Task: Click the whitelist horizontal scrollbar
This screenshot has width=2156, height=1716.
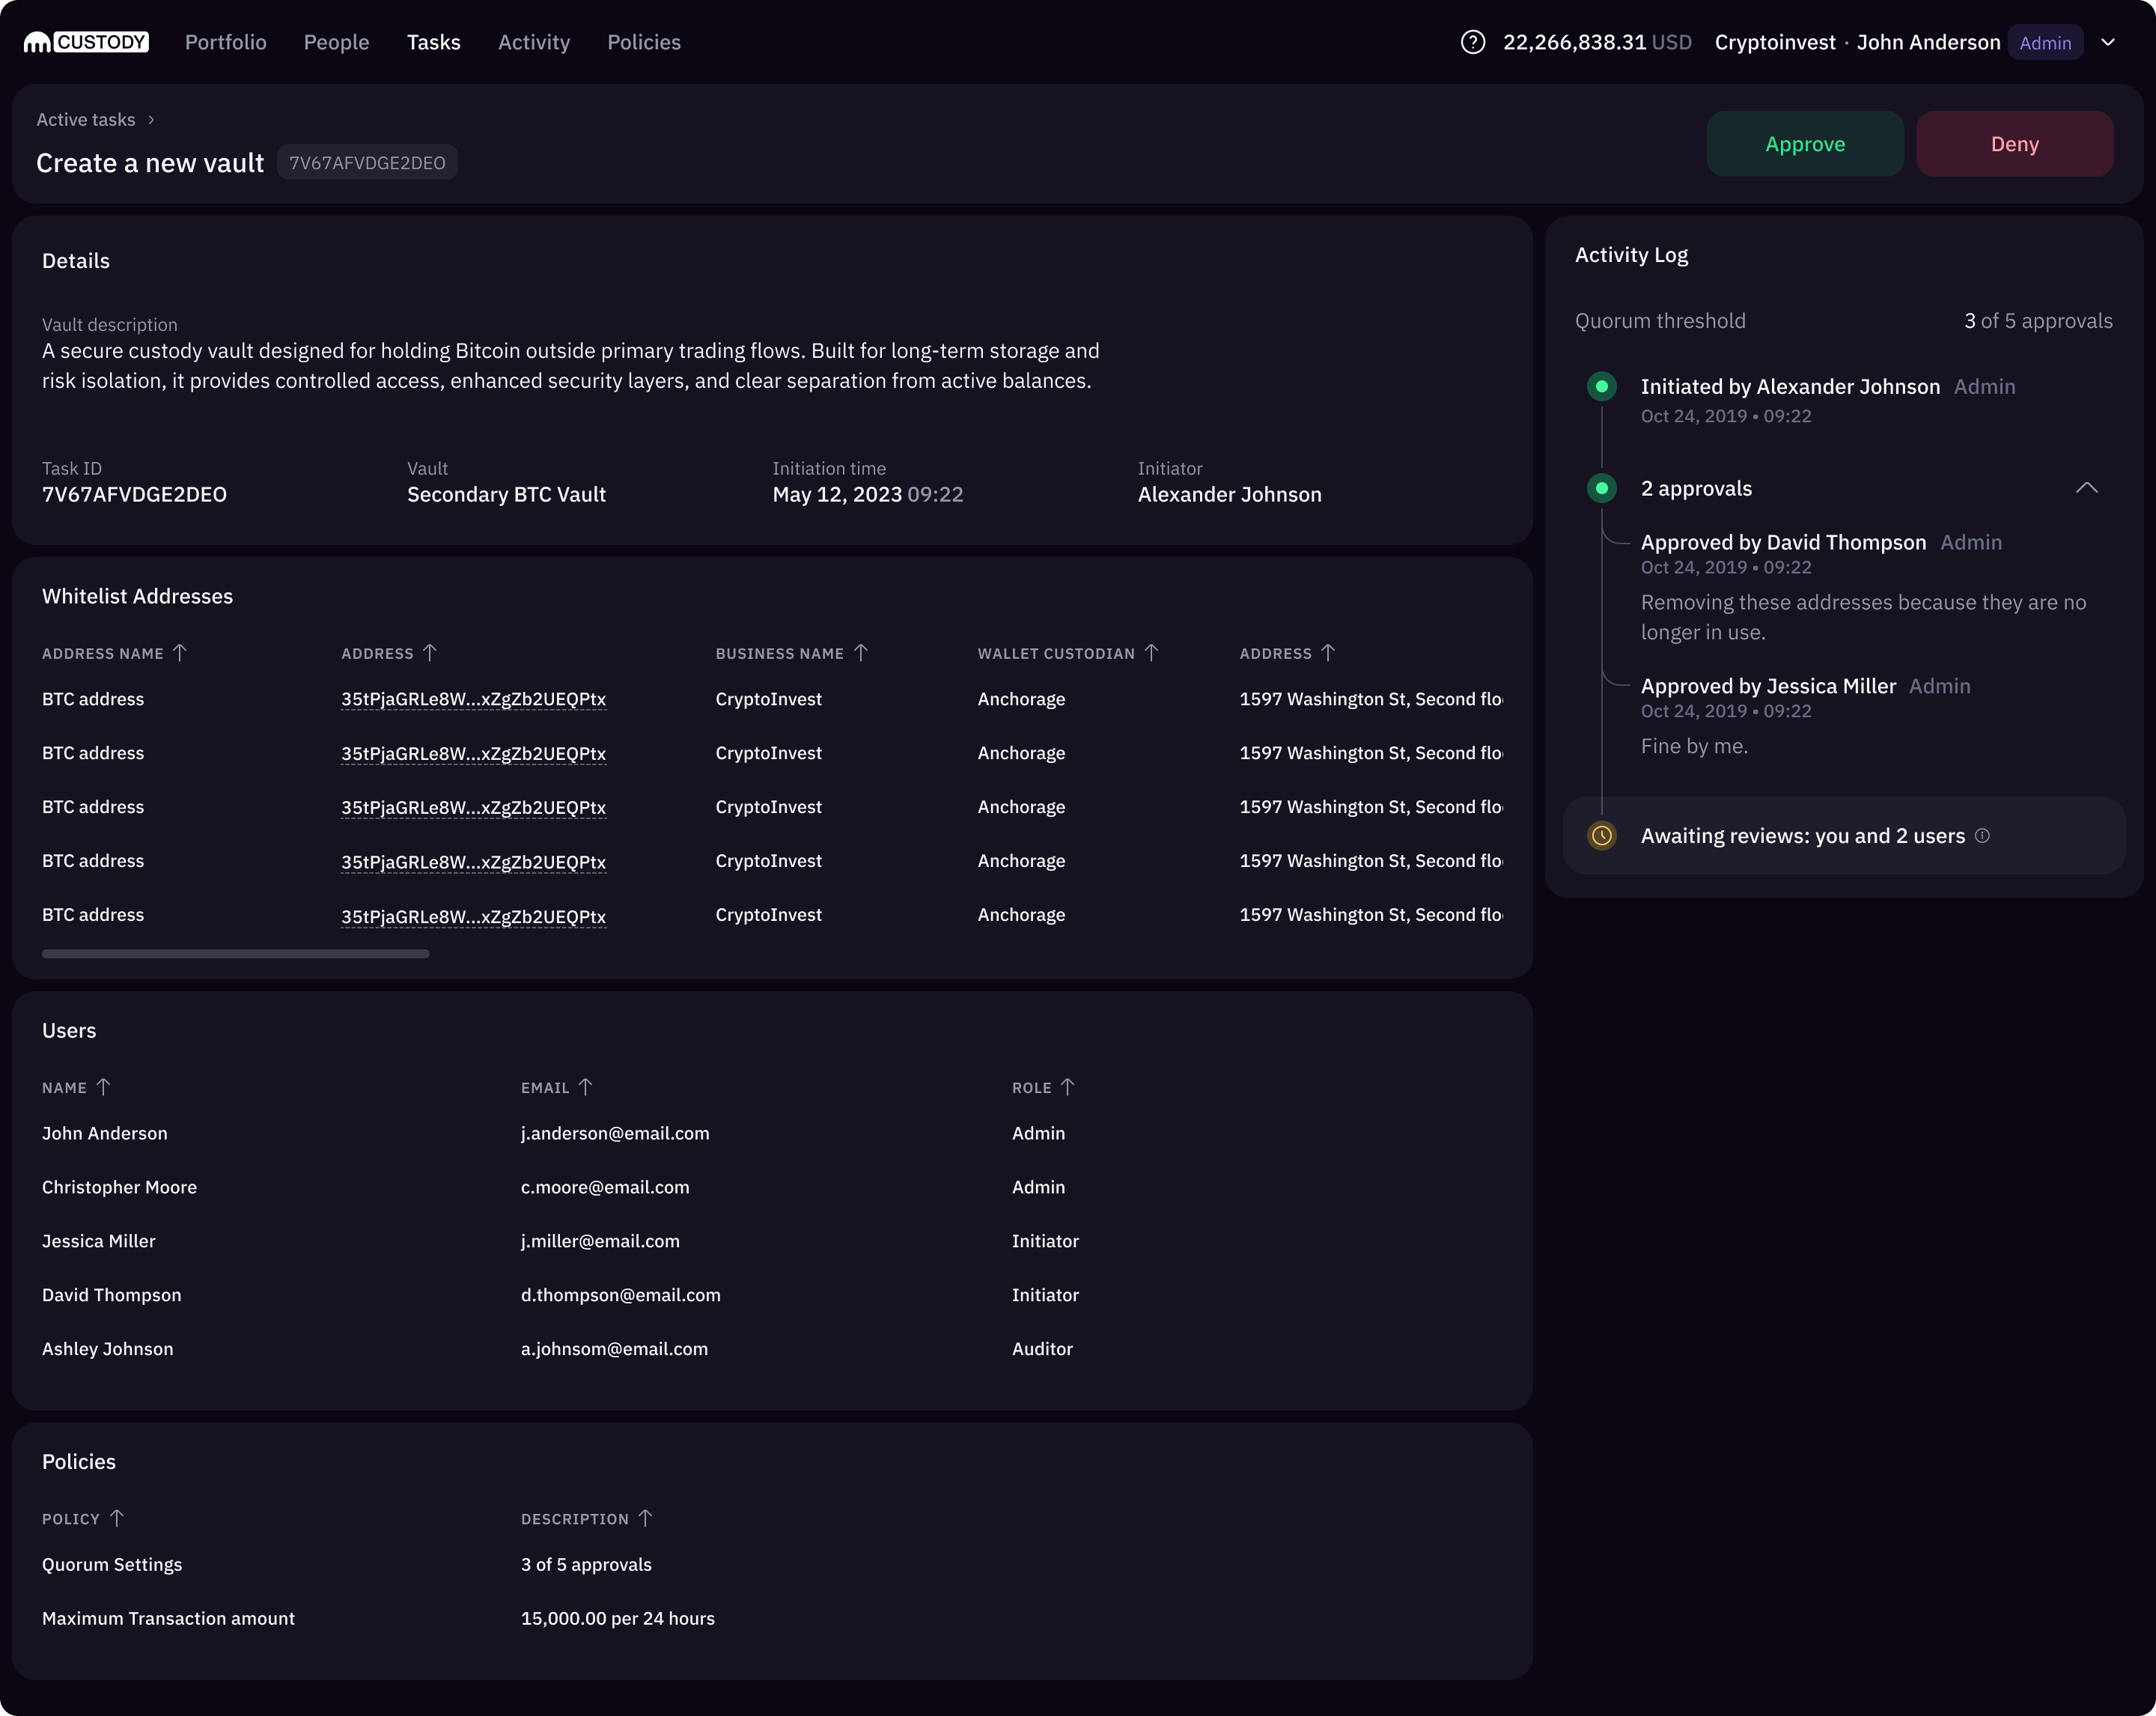Action: pos(236,954)
